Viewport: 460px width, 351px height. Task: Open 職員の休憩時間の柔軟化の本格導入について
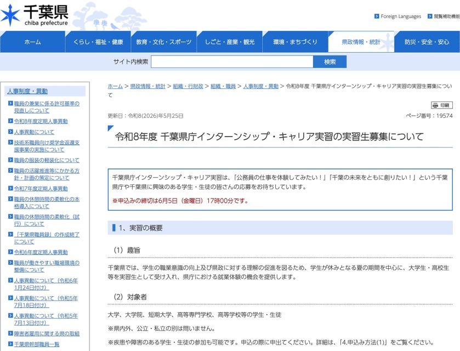(x=47, y=202)
